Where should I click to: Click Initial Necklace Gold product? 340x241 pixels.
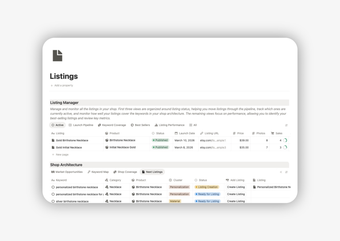tap(123, 147)
